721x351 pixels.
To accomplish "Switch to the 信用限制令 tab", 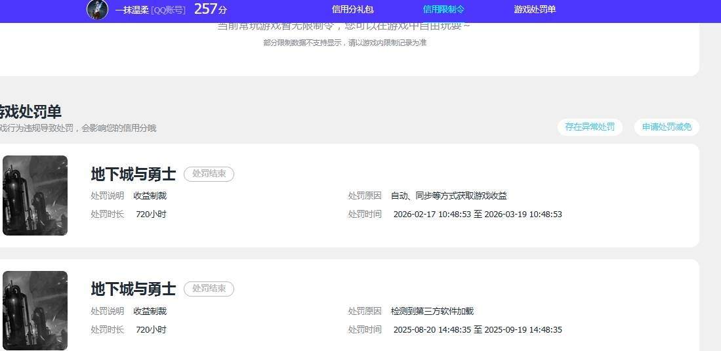I will coord(443,9).
